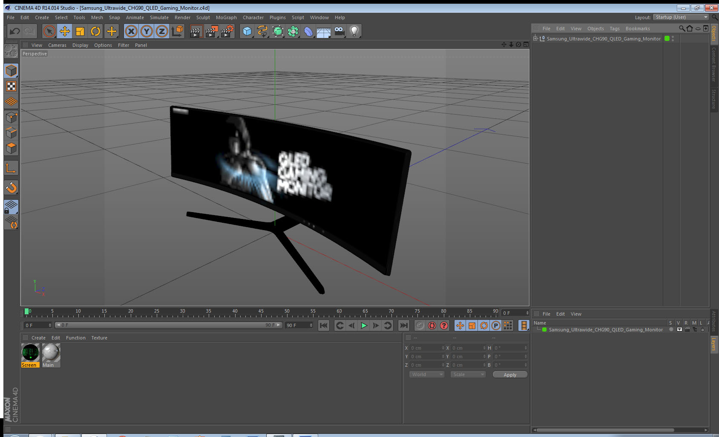Toggle coordinate system icon

[x=177, y=31]
